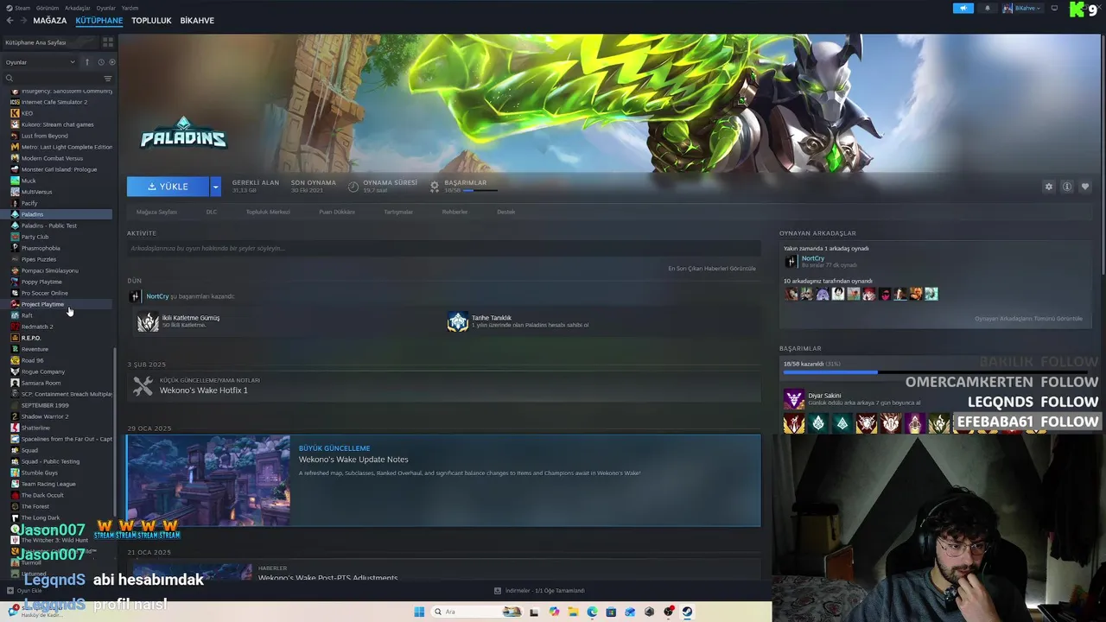Click Tarihe Tanıklık achievement icon
This screenshot has height=622, width=1106.
click(x=457, y=321)
